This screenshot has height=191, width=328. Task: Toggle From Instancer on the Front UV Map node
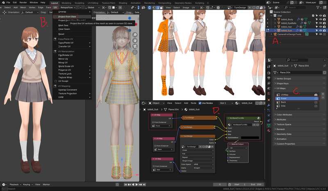153,122
